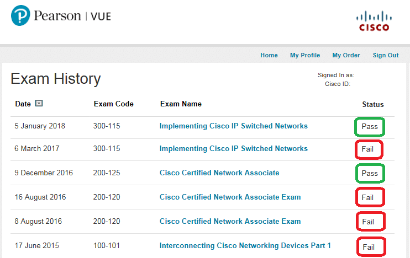Viewport: 410px width, 258px height.
Task: Click the Exam Name column header
Action: click(x=181, y=104)
